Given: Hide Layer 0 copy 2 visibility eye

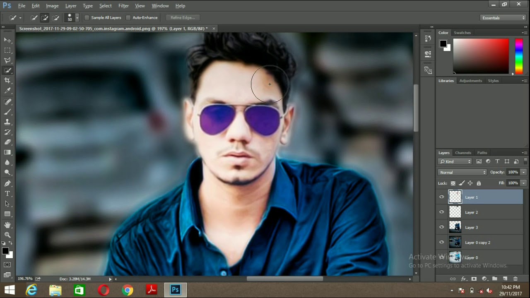Looking at the screenshot, I should [441, 242].
